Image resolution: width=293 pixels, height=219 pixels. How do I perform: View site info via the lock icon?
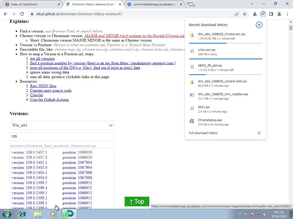click(32, 14)
